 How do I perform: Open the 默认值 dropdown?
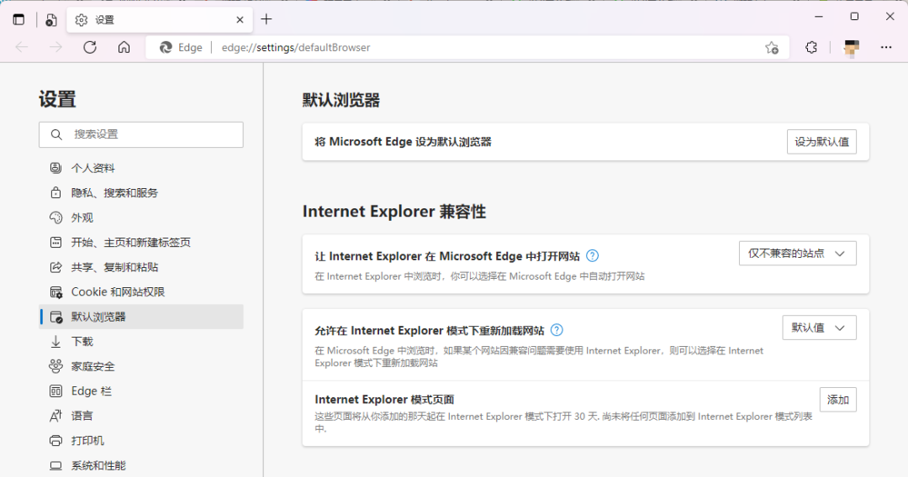[x=819, y=328]
